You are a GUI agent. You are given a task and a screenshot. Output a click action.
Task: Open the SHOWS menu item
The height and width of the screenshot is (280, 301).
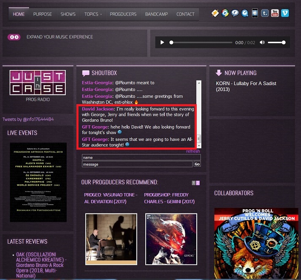coord(68,14)
